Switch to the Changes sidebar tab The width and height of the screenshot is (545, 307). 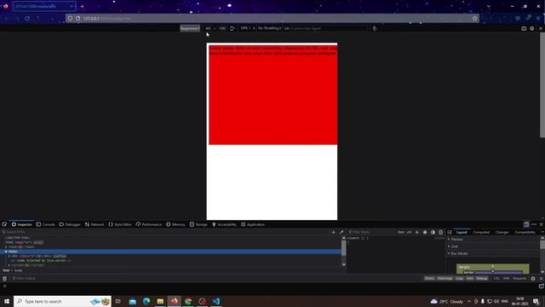(502, 232)
